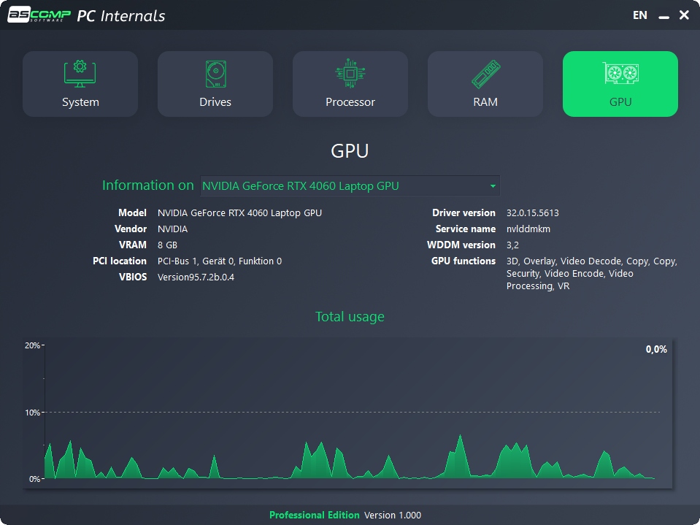Open the System monitor icon tab
This screenshot has width=700, height=525.
80,74
